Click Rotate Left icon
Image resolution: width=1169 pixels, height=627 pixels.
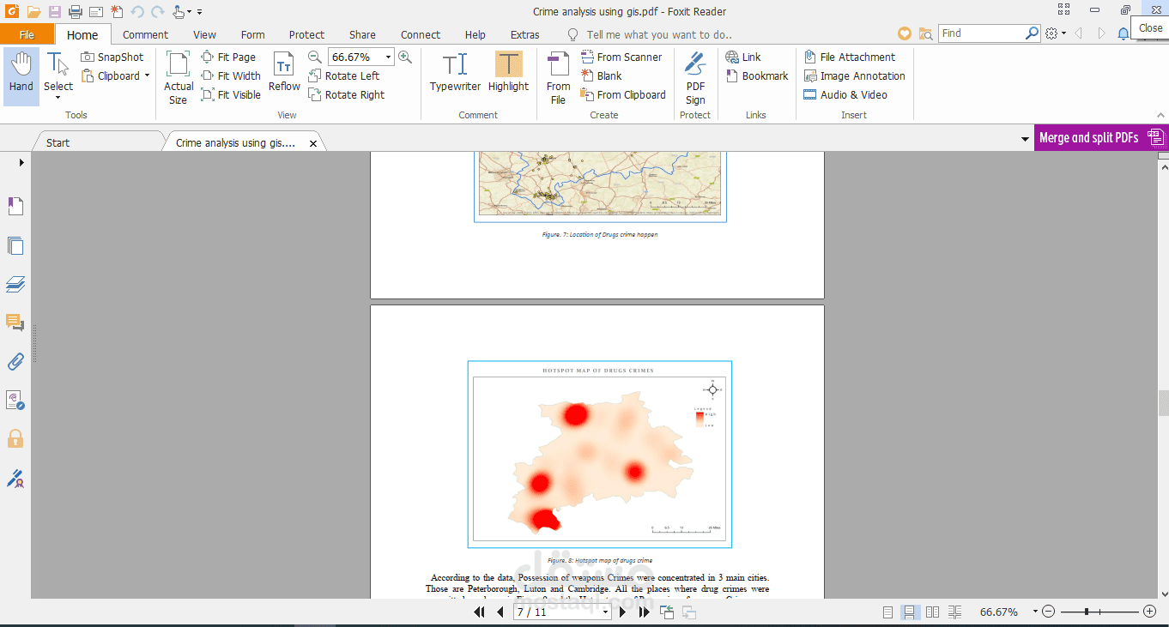(315, 76)
